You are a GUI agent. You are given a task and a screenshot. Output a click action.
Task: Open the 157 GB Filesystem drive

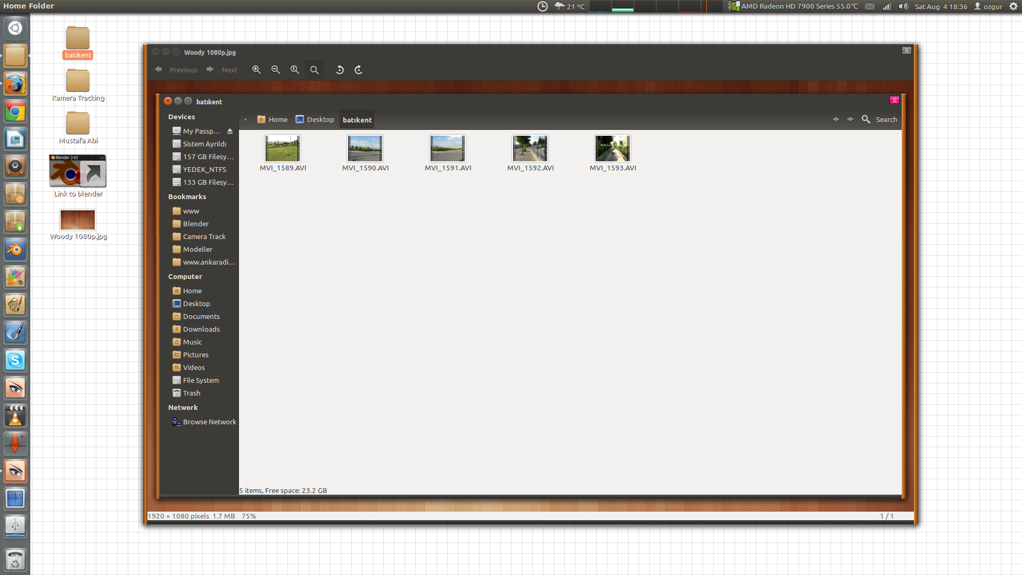(x=203, y=157)
